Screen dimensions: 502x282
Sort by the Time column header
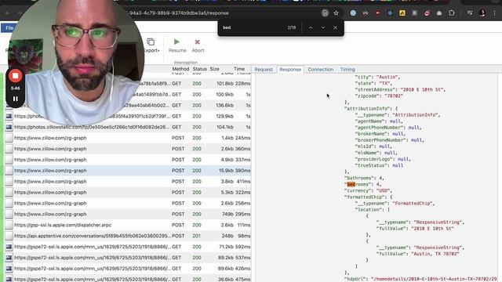click(x=238, y=69)
